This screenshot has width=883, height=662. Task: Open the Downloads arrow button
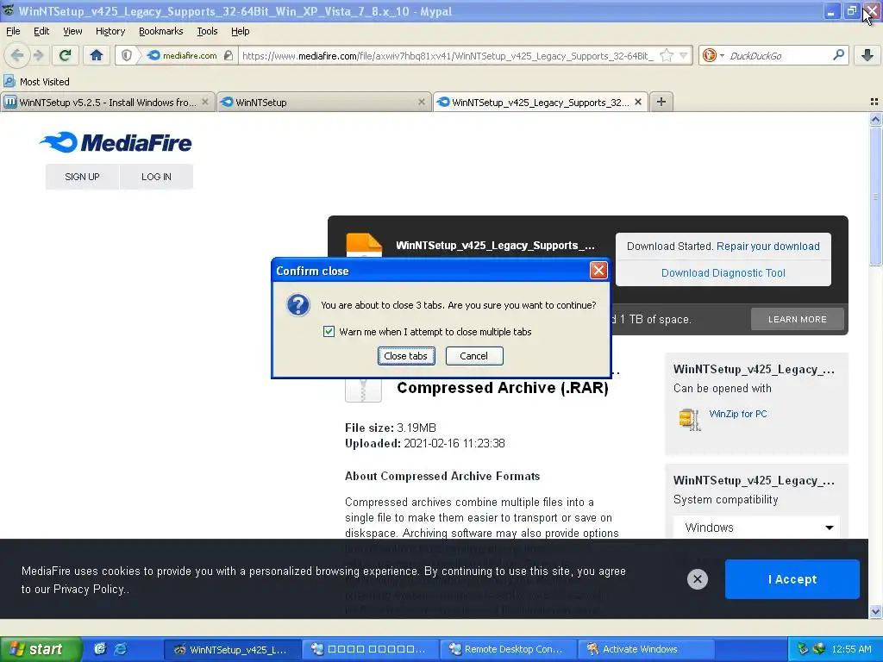(867, 55)
